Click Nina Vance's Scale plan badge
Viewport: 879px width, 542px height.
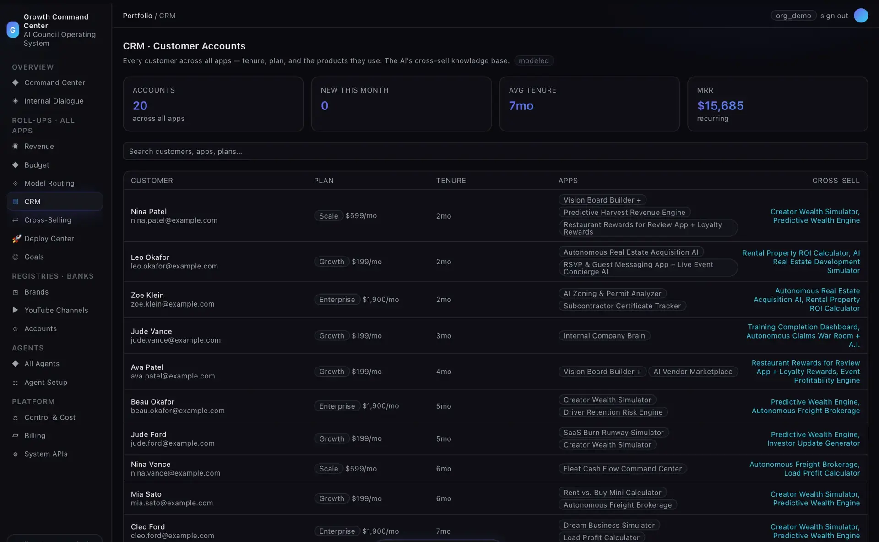(328, 468)
